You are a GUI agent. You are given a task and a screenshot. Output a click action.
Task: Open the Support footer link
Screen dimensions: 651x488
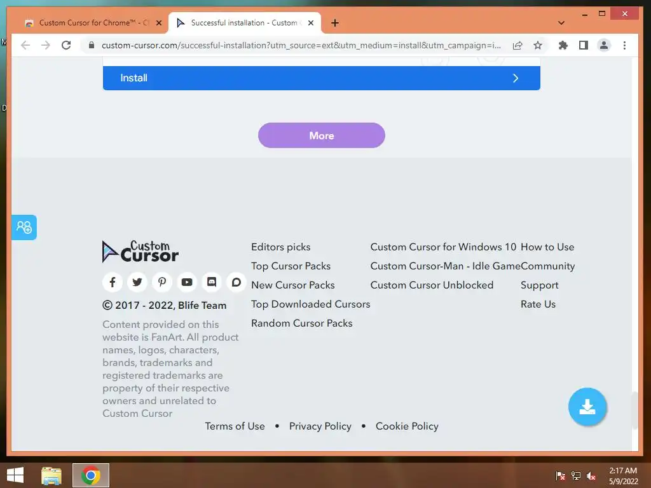pos(539,285)
